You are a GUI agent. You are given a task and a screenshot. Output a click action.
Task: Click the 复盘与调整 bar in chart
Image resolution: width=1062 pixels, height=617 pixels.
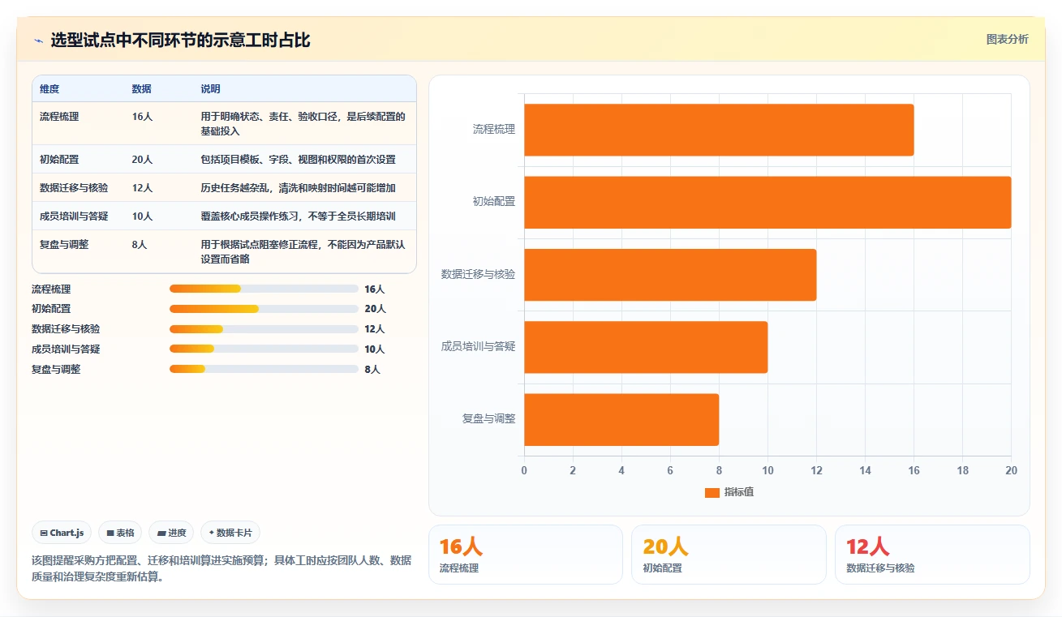click(x=621, y=419)
